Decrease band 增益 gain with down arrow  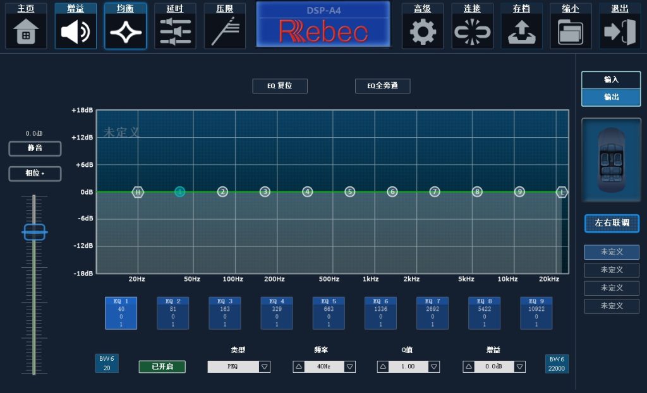[520, 366]
